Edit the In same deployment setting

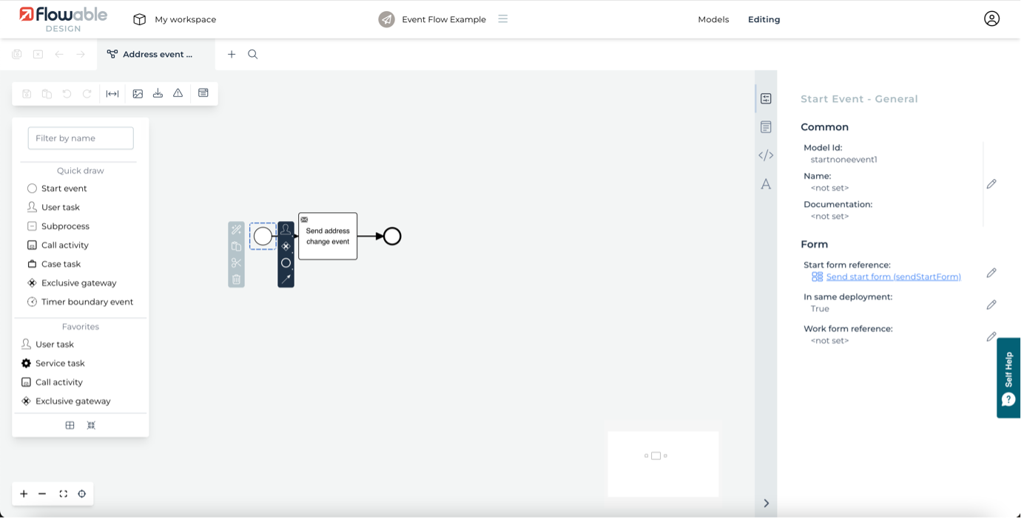991,305
